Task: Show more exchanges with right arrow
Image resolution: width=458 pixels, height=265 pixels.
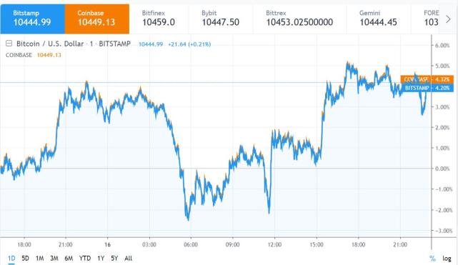Action: 448,19
